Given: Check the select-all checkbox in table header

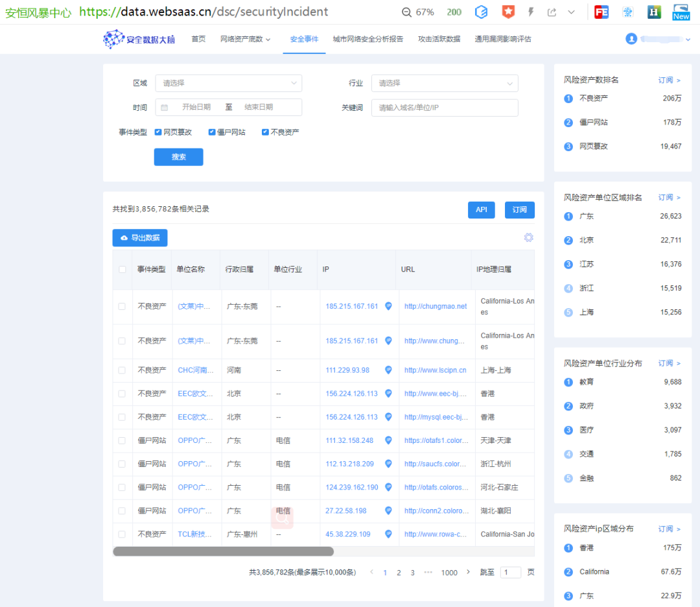Looking at the screenshot, I should [122, 269].
